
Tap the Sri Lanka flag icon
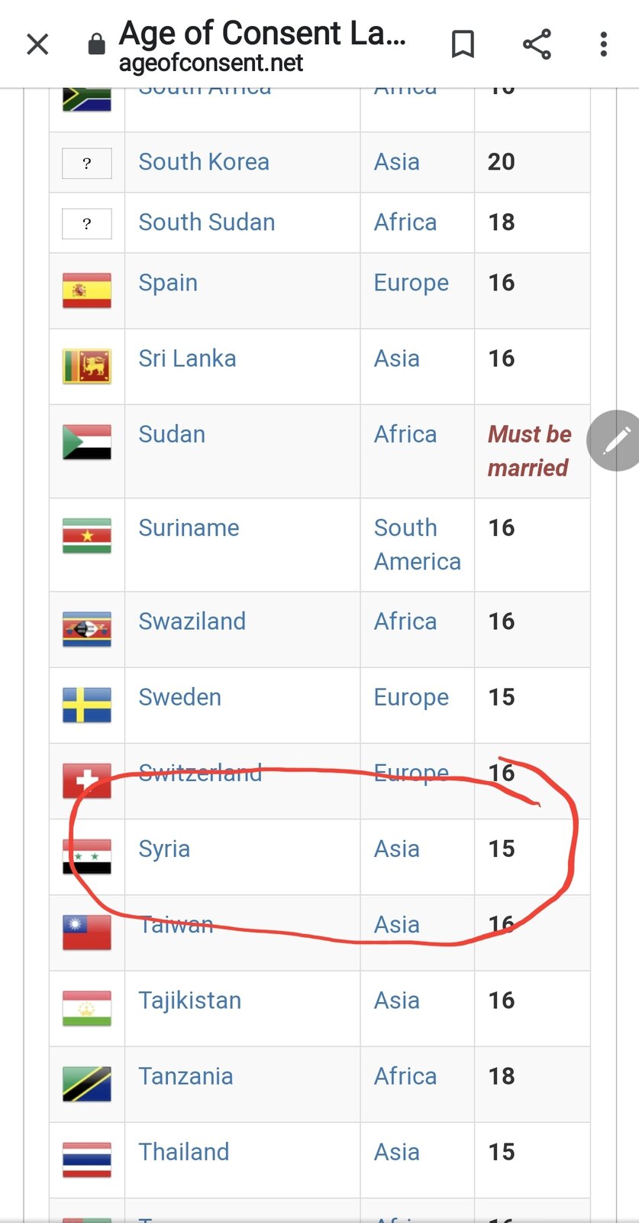click(x=87, y=366)
